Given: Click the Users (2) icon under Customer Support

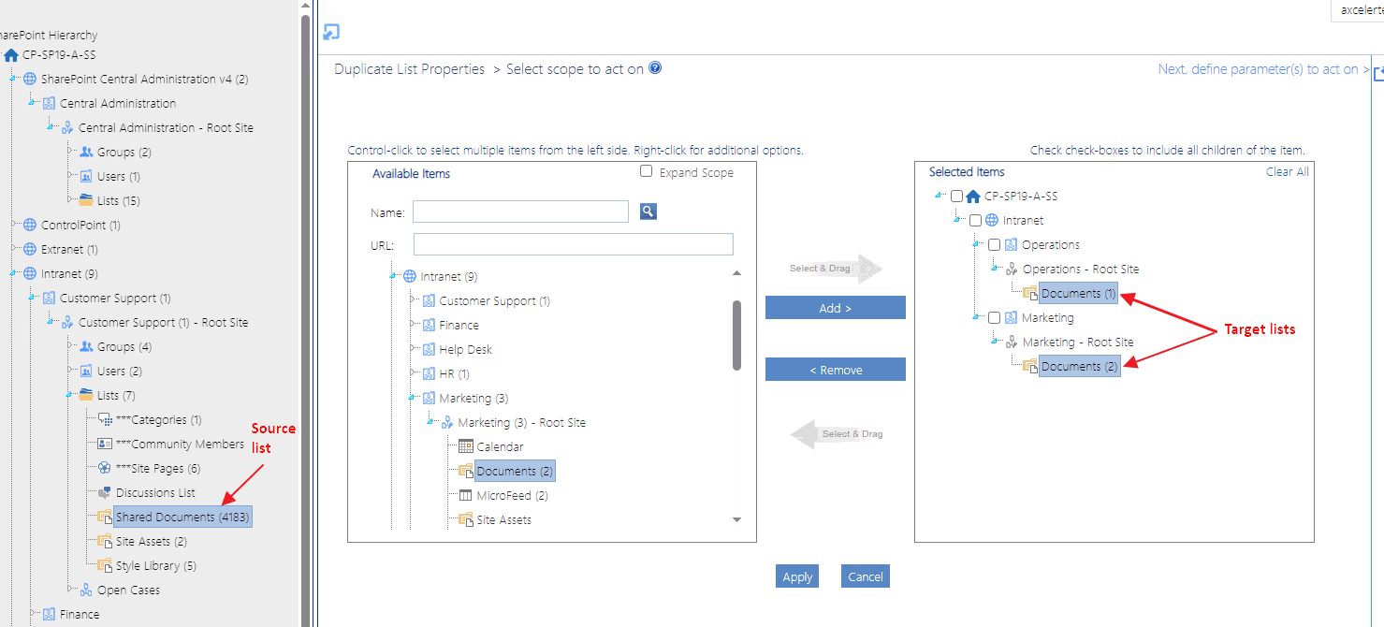Looking at the screenshot, I should pyautogui.click(x=85, y=370).
